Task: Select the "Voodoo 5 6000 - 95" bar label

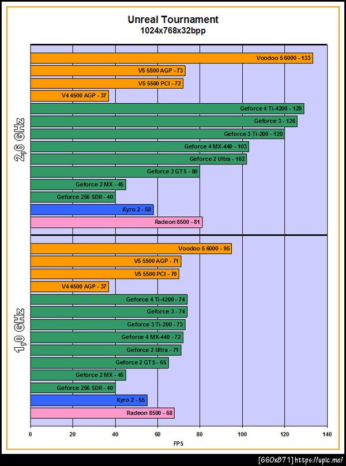Action: (204, 249)
